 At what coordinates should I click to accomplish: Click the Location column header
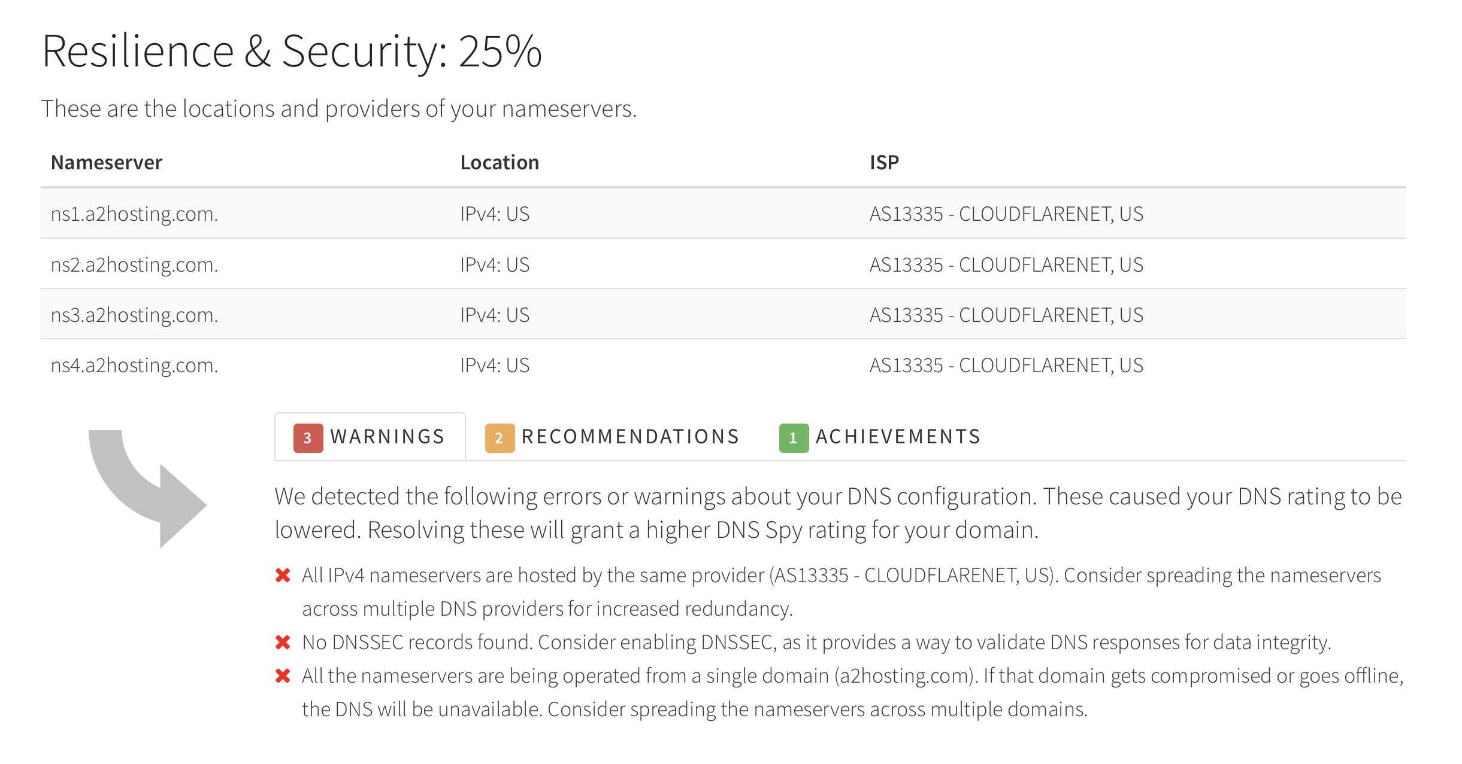click(x=500, y=163)
